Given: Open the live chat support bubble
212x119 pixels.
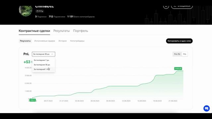Looking at the screenshot, I should tap(206, 108).
